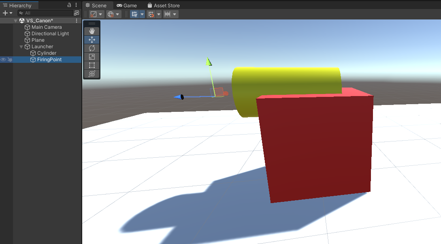Toggle scene visibility of FiringPoint
The height and width of the screenshot is (244, 441).
3,59
